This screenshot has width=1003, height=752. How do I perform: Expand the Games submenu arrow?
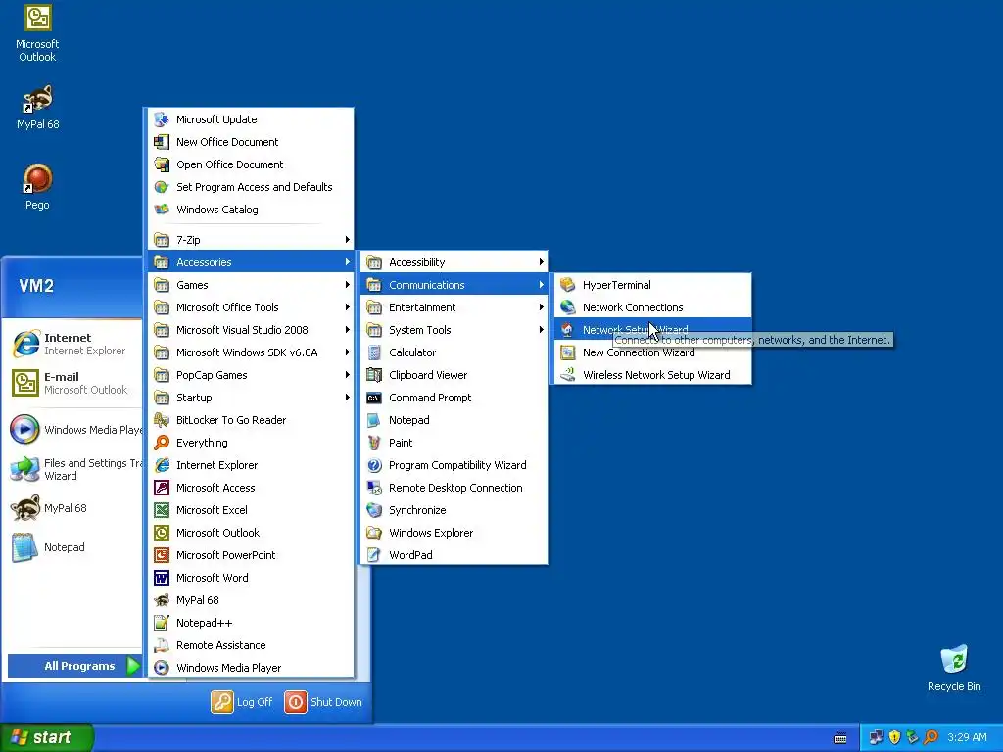pyautogui.click(x=347, y=285)
